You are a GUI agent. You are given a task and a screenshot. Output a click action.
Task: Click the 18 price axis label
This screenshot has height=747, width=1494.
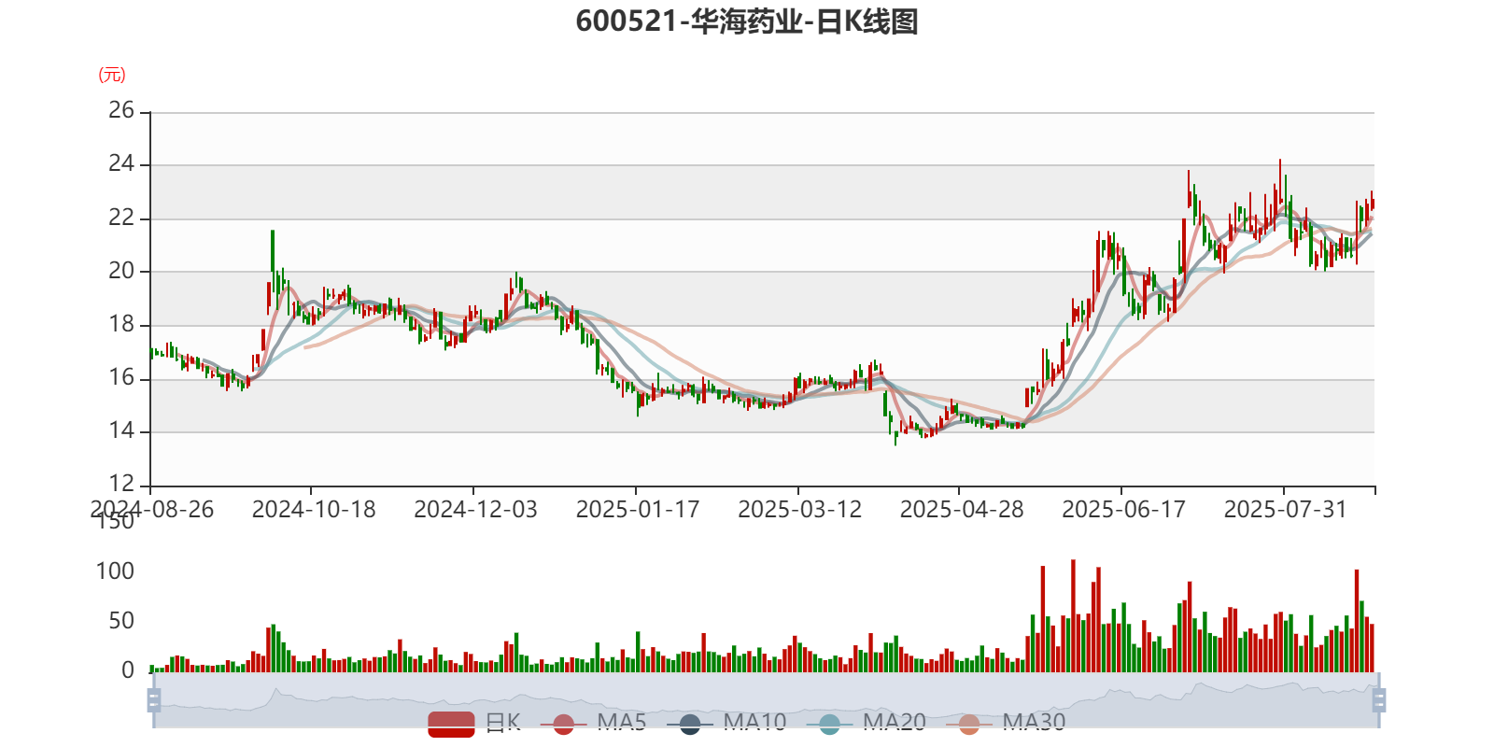click(x=121, y=325)
